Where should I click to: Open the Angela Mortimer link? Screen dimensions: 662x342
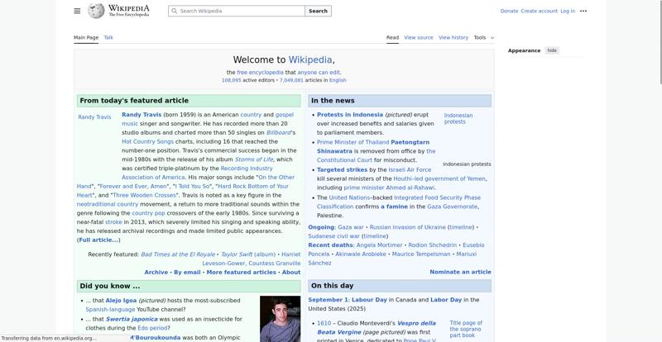[380, 245]
